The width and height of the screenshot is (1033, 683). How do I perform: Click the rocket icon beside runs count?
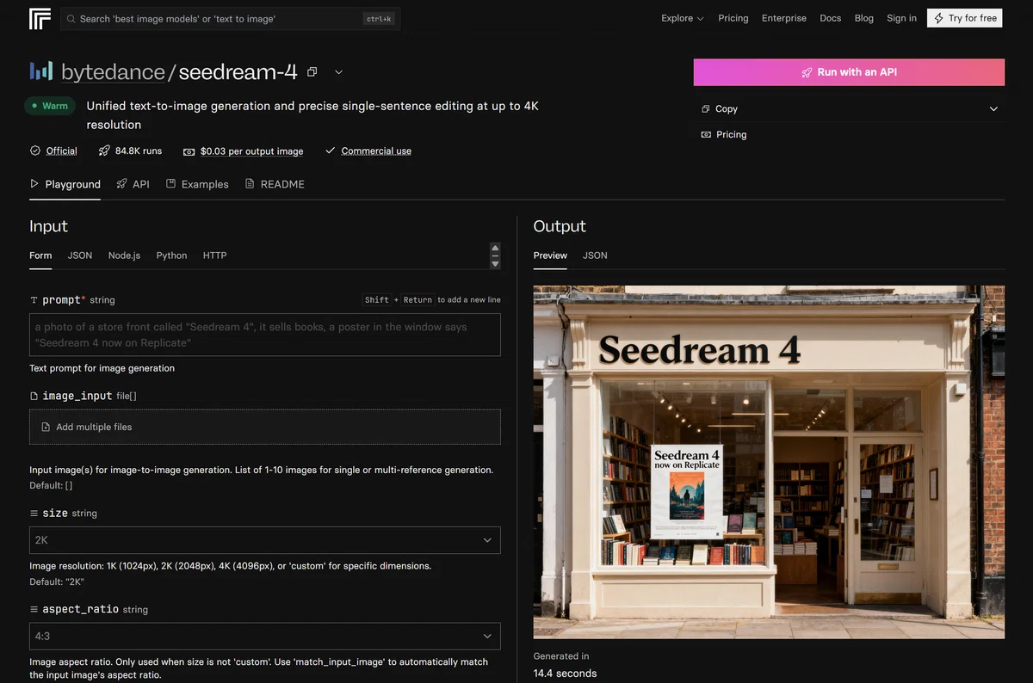[x=104, y=151]
